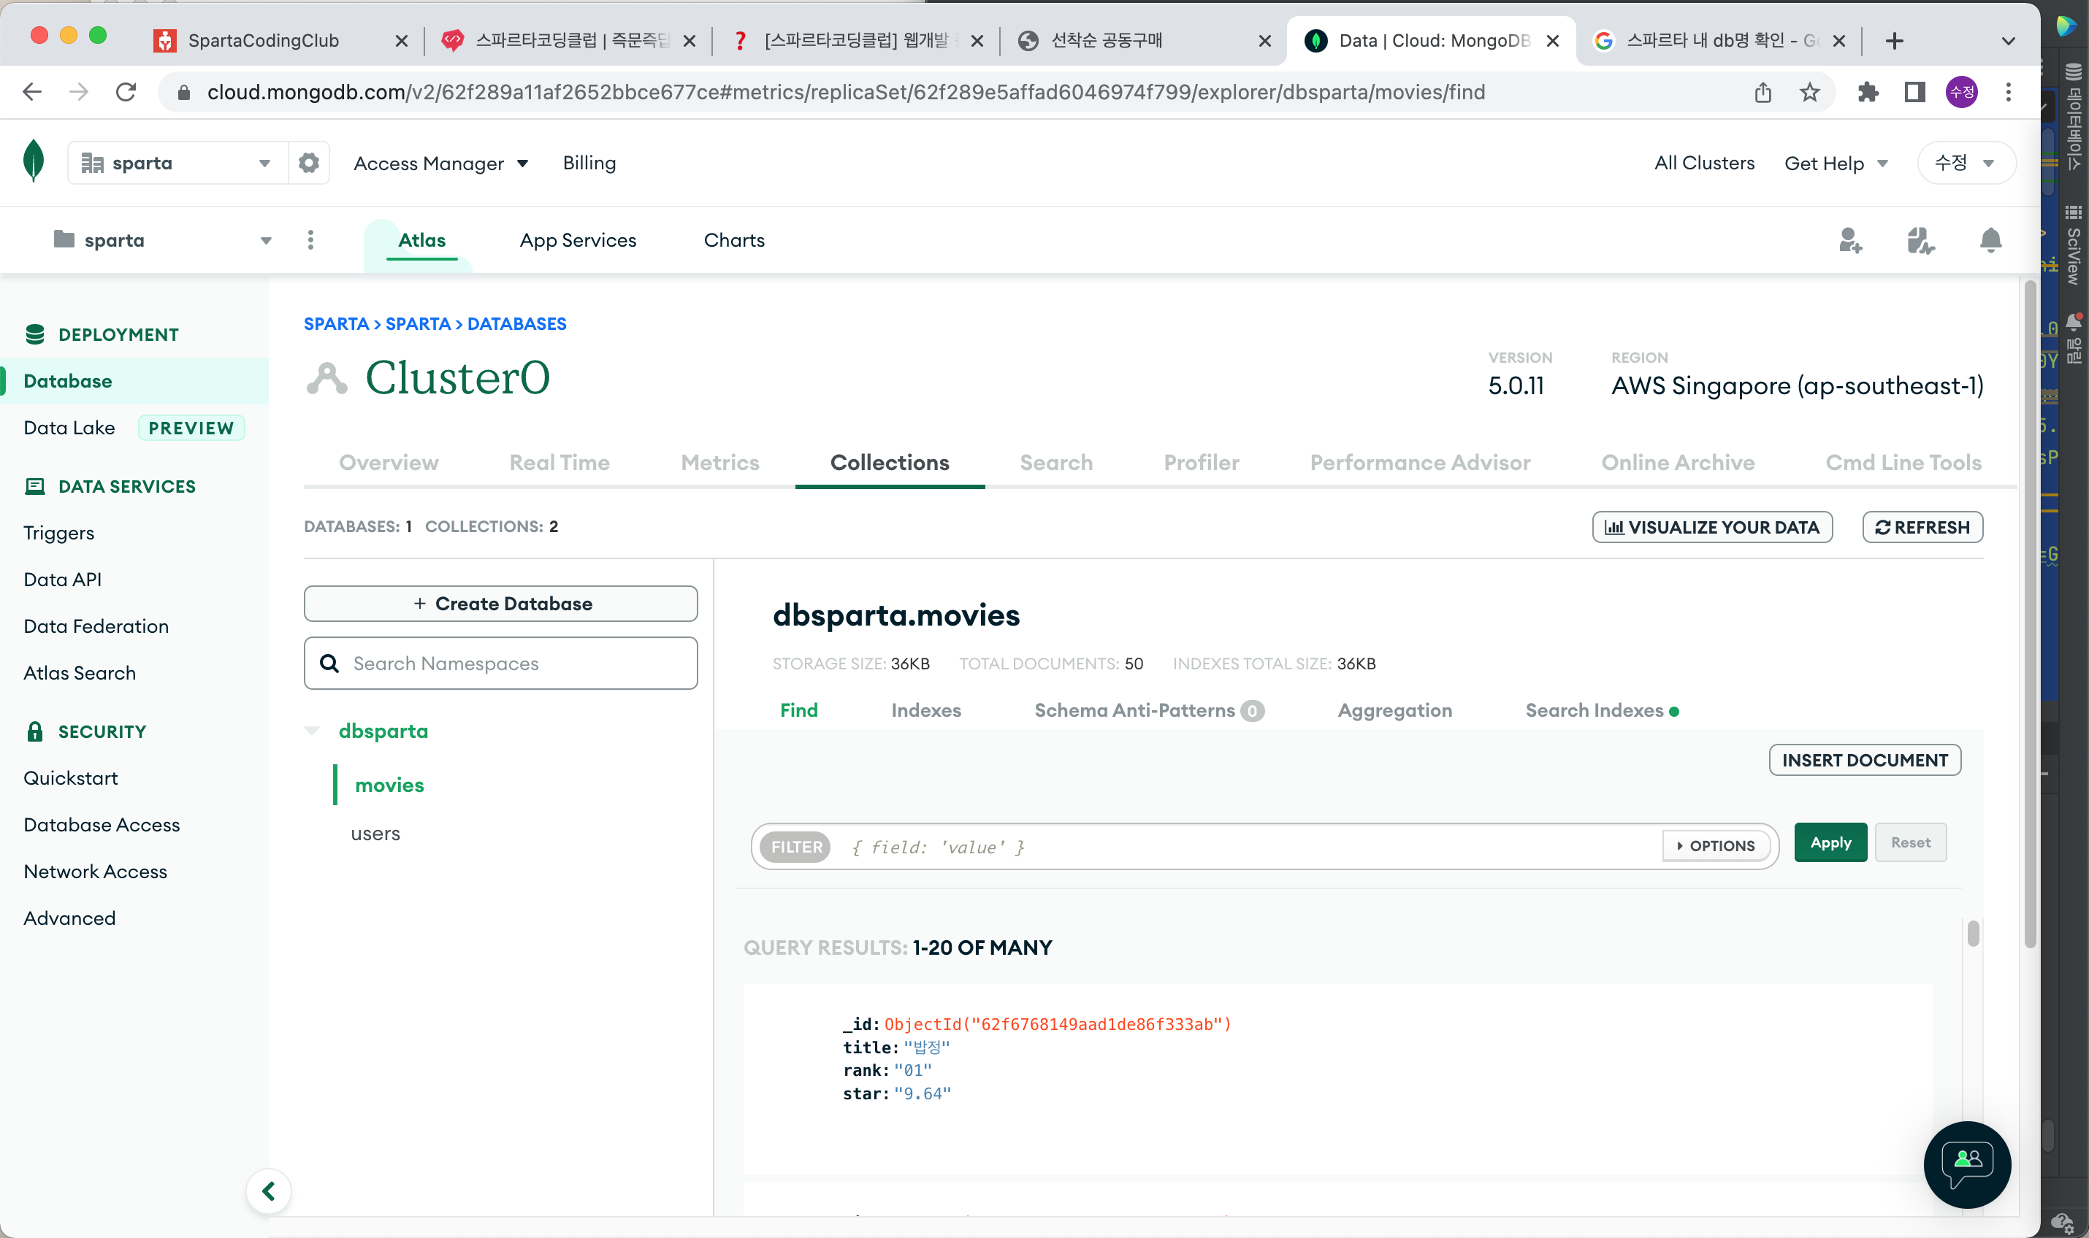Open the Get Help dropdown
Image resolution: width=2089 pixels, height=1238 pixels.
tap(1836, 164)
